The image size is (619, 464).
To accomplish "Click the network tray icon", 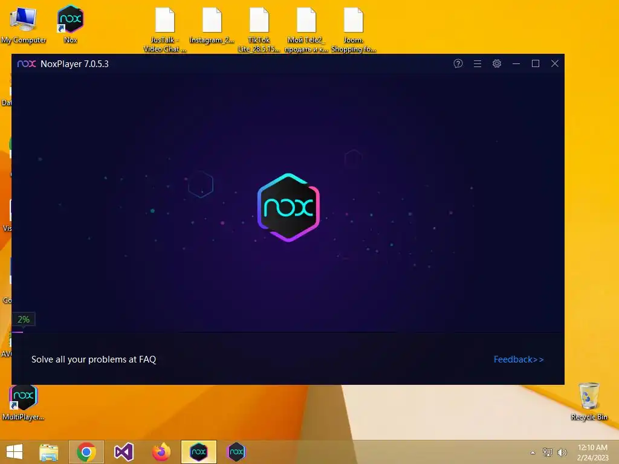I will pos(548,452).
